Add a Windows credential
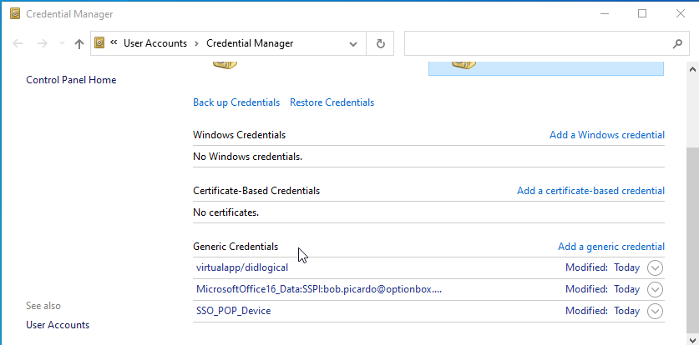The height and width of the screenshot is (345, 699). click(606, 135)
